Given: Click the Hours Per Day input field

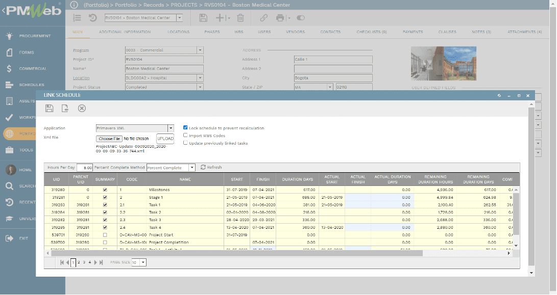Looking at the screenshot, I should coord(85,167).
